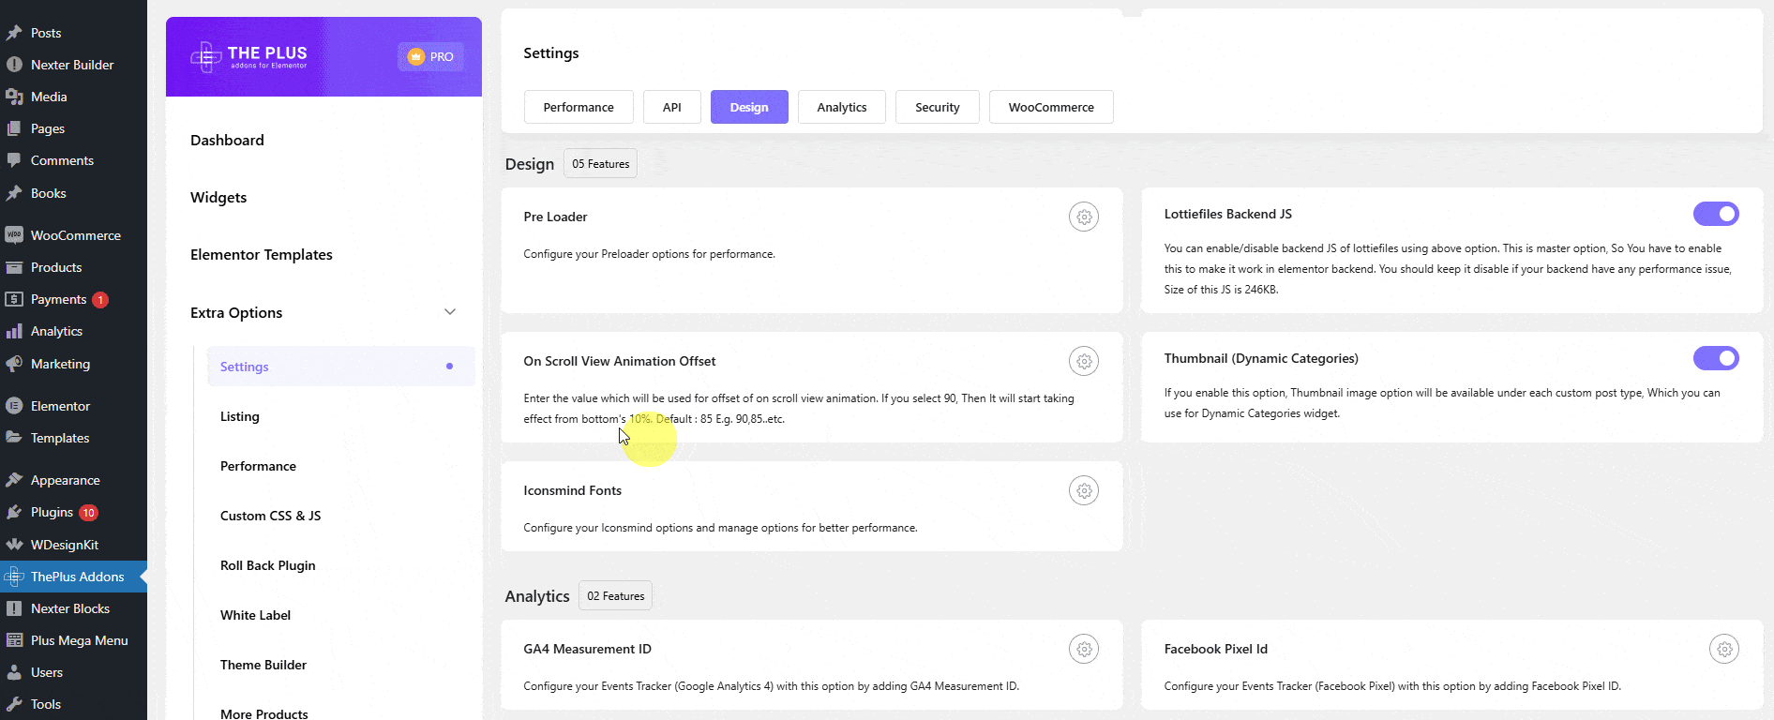Viewport: 1774px width, 720px height.
Task: Open the Dashboard menu item
Action: point(227,140)
